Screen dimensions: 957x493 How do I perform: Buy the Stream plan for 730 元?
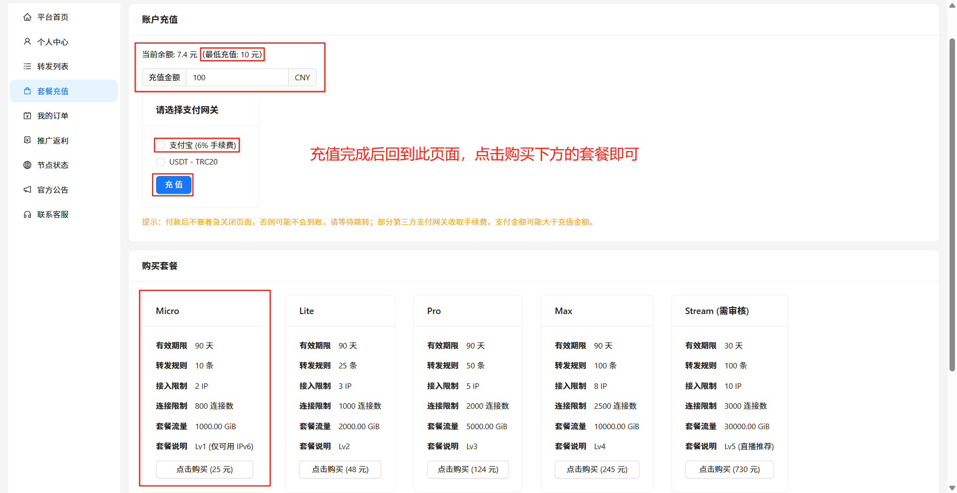(729, 469)
